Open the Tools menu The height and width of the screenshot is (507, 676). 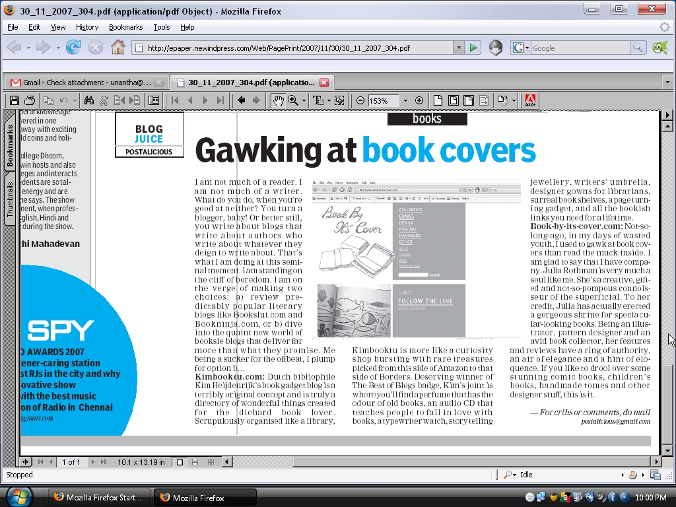click(x=162, y=27)
